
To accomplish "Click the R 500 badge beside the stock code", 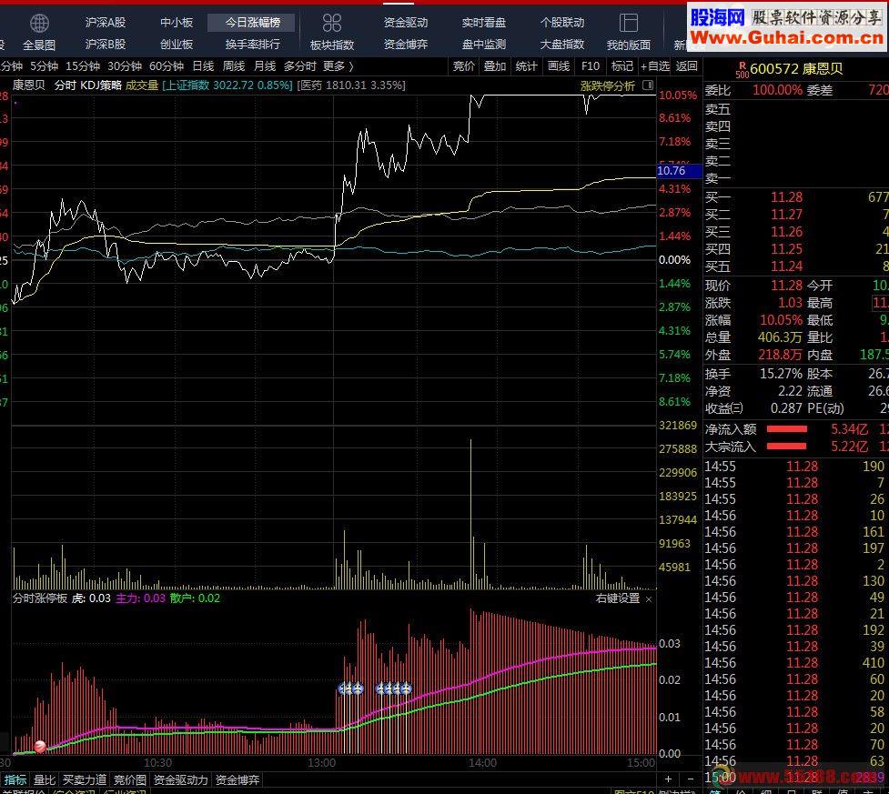I will click(x=743, y=70).
